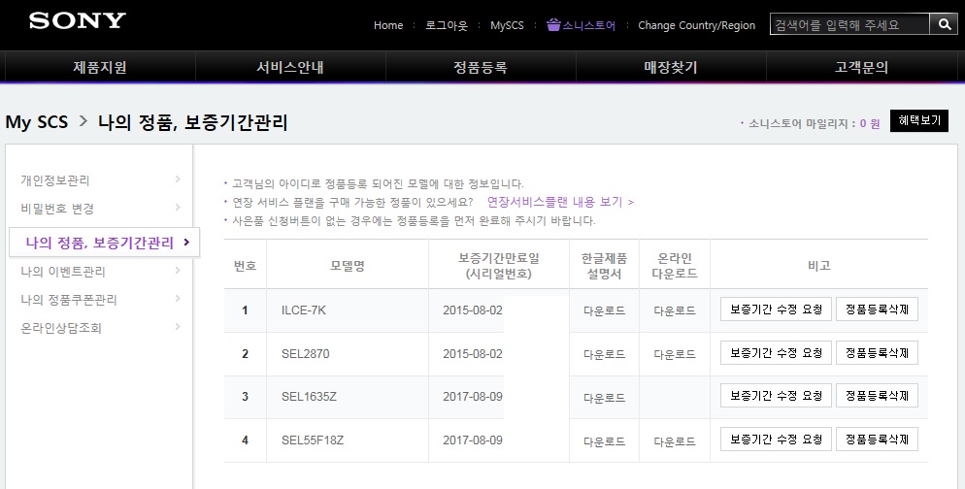Click the search magnifier icon
The width and height of the screenshot is (965, 489).
(x=943, y=24)
